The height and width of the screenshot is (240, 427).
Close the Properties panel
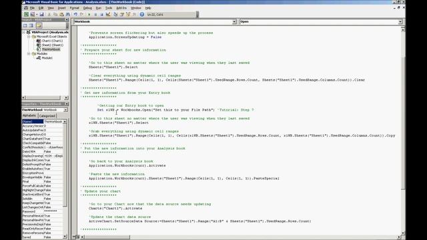[67, 104]
